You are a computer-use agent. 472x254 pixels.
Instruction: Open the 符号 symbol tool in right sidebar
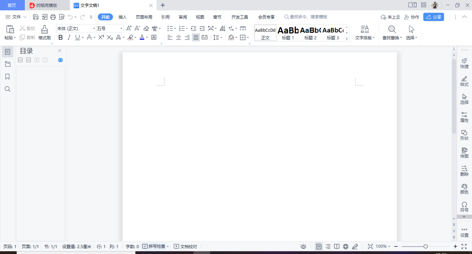pyautogui.click(x=464, y=207)
